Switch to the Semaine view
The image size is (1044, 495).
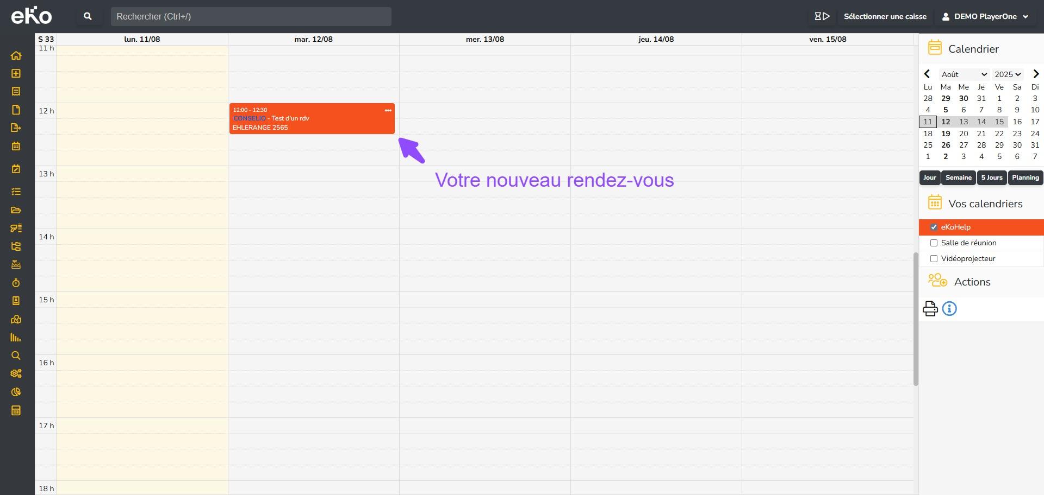[x=958, y=177]
